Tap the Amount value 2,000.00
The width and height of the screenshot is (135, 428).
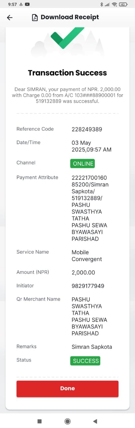[83, 273]
